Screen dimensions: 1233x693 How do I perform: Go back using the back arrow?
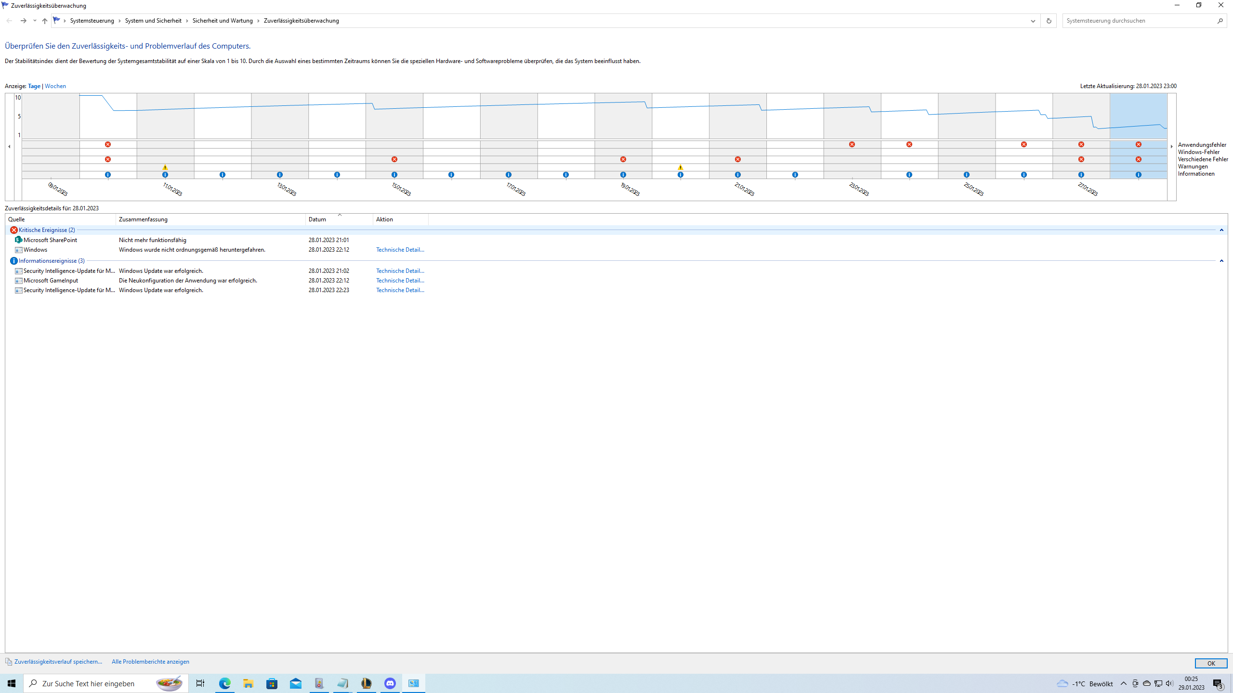9,21
